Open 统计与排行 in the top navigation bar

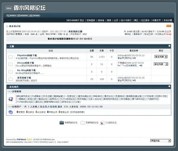click(x=126, y=20)
